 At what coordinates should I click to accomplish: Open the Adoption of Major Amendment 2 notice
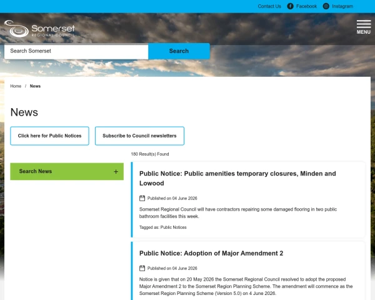point(211,253)
